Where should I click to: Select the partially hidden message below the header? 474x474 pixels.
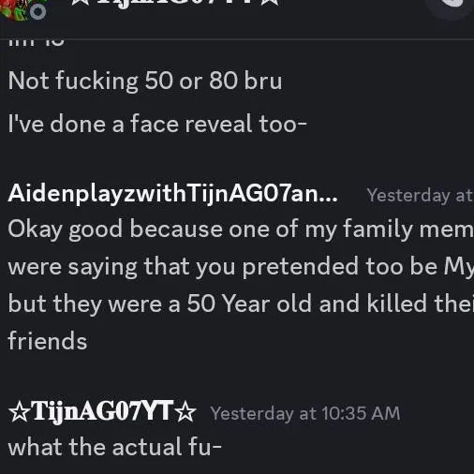coord(37,43)
